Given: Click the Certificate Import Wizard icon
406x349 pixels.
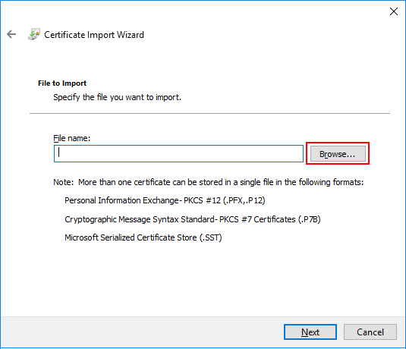Looking at the screenshot, I should [x=34, y=34].
